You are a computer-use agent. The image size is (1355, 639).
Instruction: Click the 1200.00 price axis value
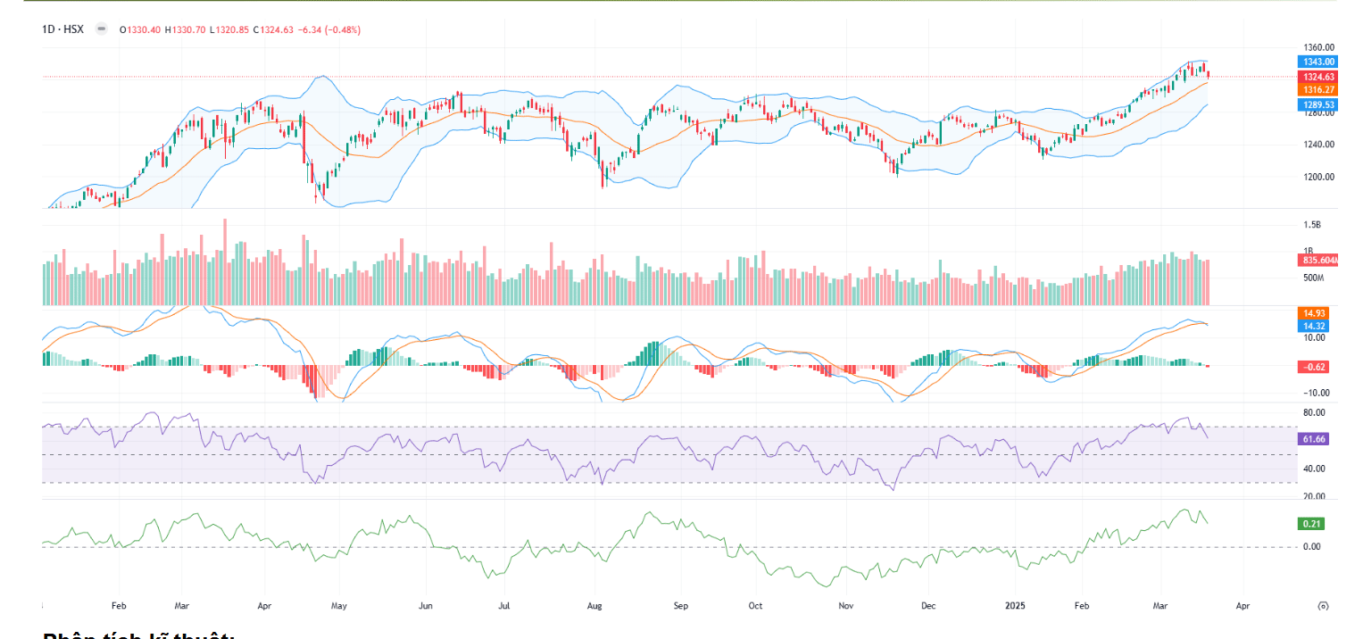[x=1318, y=177]
